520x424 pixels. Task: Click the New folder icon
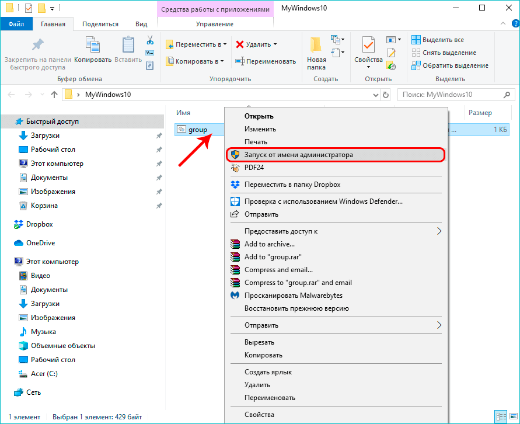click(x=316, y=45)
